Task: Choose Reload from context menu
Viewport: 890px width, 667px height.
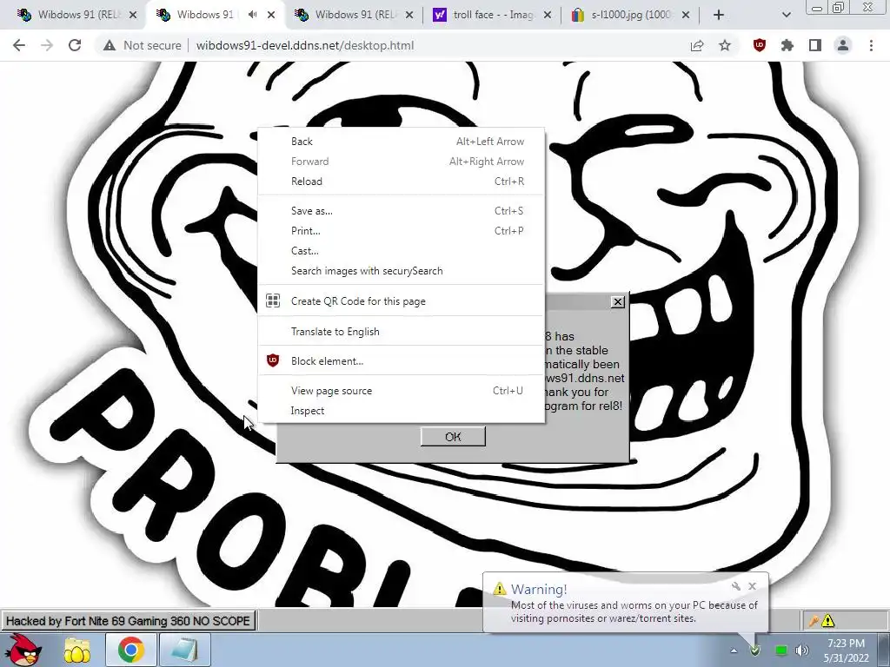Action: point(402,182)
